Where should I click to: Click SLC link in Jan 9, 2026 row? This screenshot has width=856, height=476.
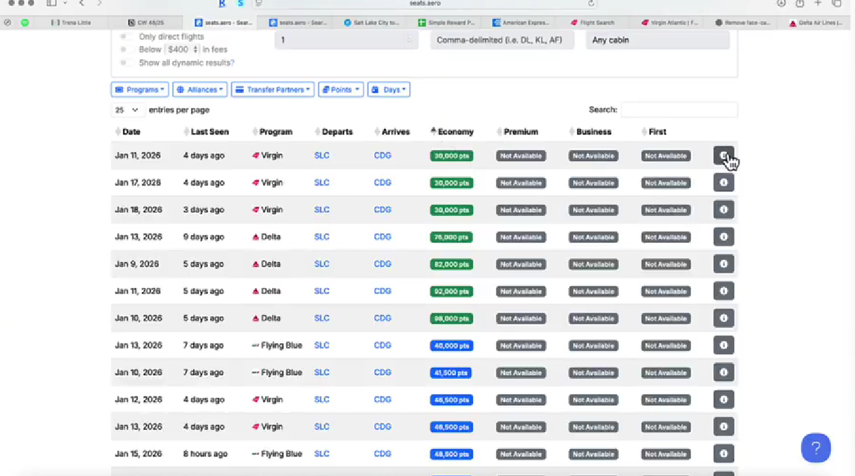click(x=322, y=264)
